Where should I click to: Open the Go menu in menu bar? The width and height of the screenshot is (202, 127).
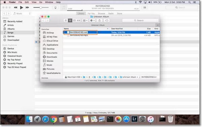(41, 2)
